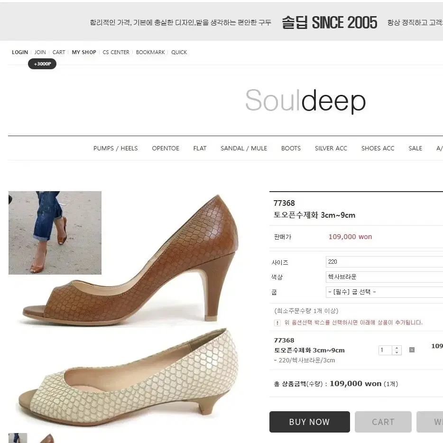
Task: Open the SALE category
Action: coord(415,148)
